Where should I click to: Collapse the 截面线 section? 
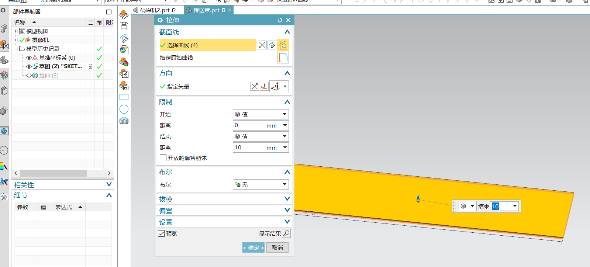[x=287, y=32]
